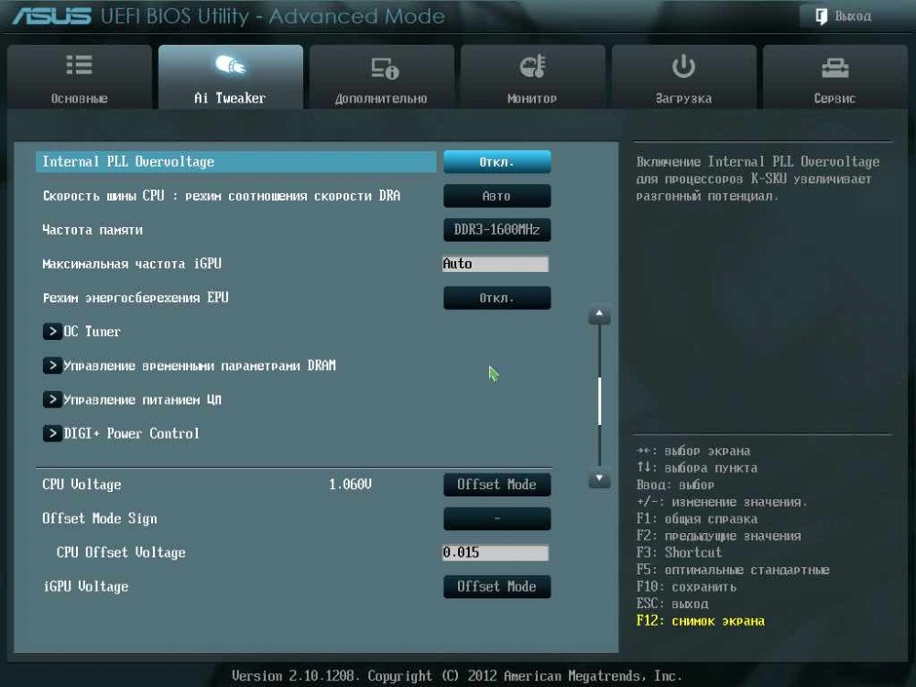Select the Скорость шины CPU row label
916x687 pixels.
coord(222,196)
